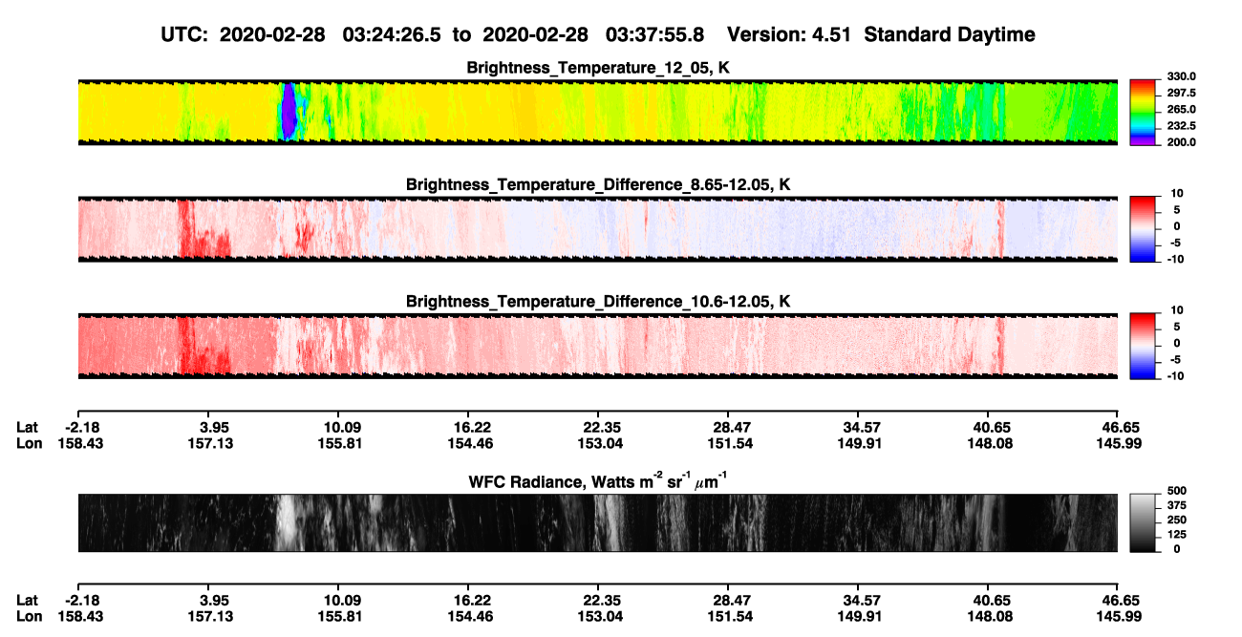1242x637 pixels.
Task: Click the purple cold-cloud patch in the 12.05 panel
Action: pyautogui.click(x=288, y=111)
